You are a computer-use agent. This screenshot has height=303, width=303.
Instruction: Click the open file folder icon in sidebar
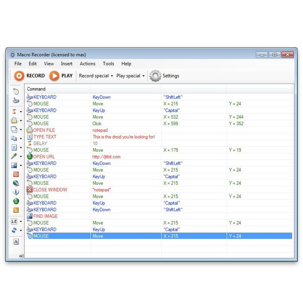tap(14, 120)
